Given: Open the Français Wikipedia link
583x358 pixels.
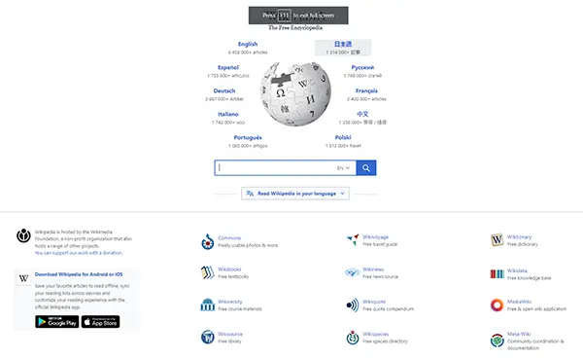Looking at the screenshot, I should click(x=366, y=90).
